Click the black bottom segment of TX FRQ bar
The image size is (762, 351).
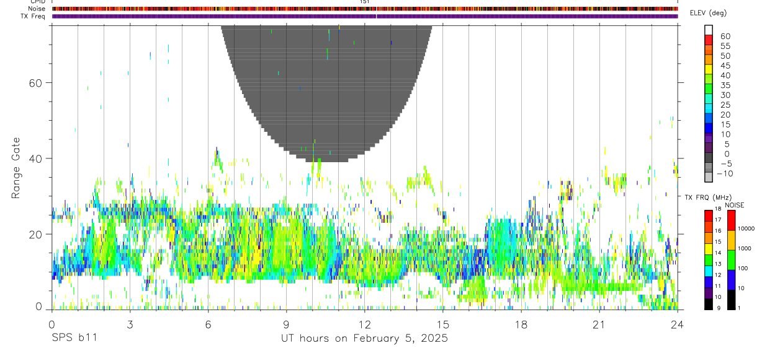tap(709, 304)
